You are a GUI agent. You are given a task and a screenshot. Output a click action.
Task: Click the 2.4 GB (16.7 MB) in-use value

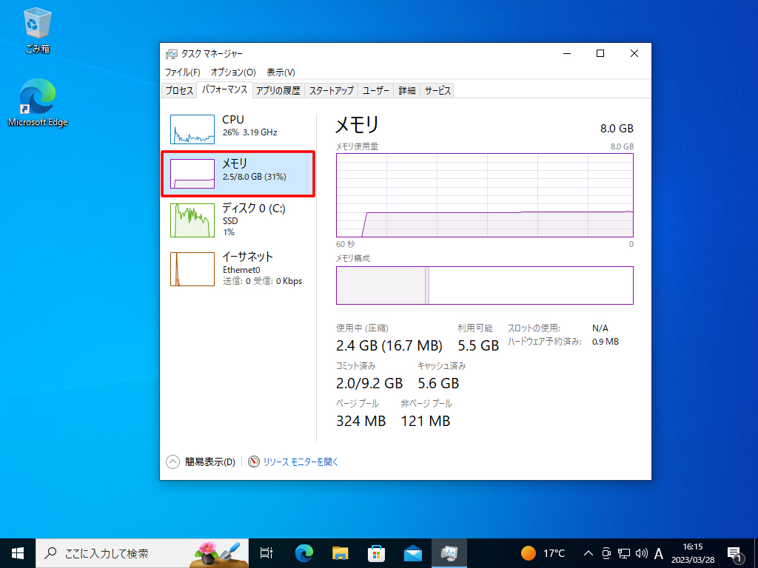(389, 346)
